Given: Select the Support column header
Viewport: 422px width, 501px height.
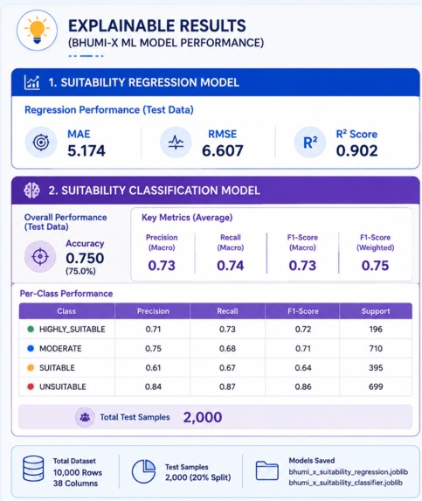Looking at the screenshot, I should coord(376,311).
